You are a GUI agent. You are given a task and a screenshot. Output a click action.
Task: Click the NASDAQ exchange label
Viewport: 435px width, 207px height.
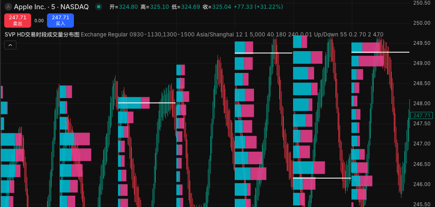coord(74,7)
